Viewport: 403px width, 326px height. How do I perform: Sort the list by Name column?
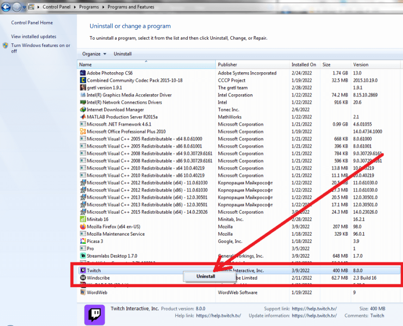[146, 65]
